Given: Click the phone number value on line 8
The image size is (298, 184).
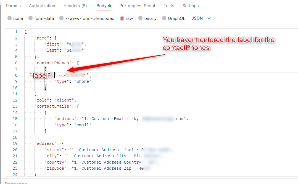Looking at the screenshot, I should click(72, 75).
